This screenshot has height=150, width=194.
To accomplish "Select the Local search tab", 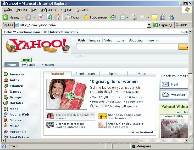I will point(121,40).
